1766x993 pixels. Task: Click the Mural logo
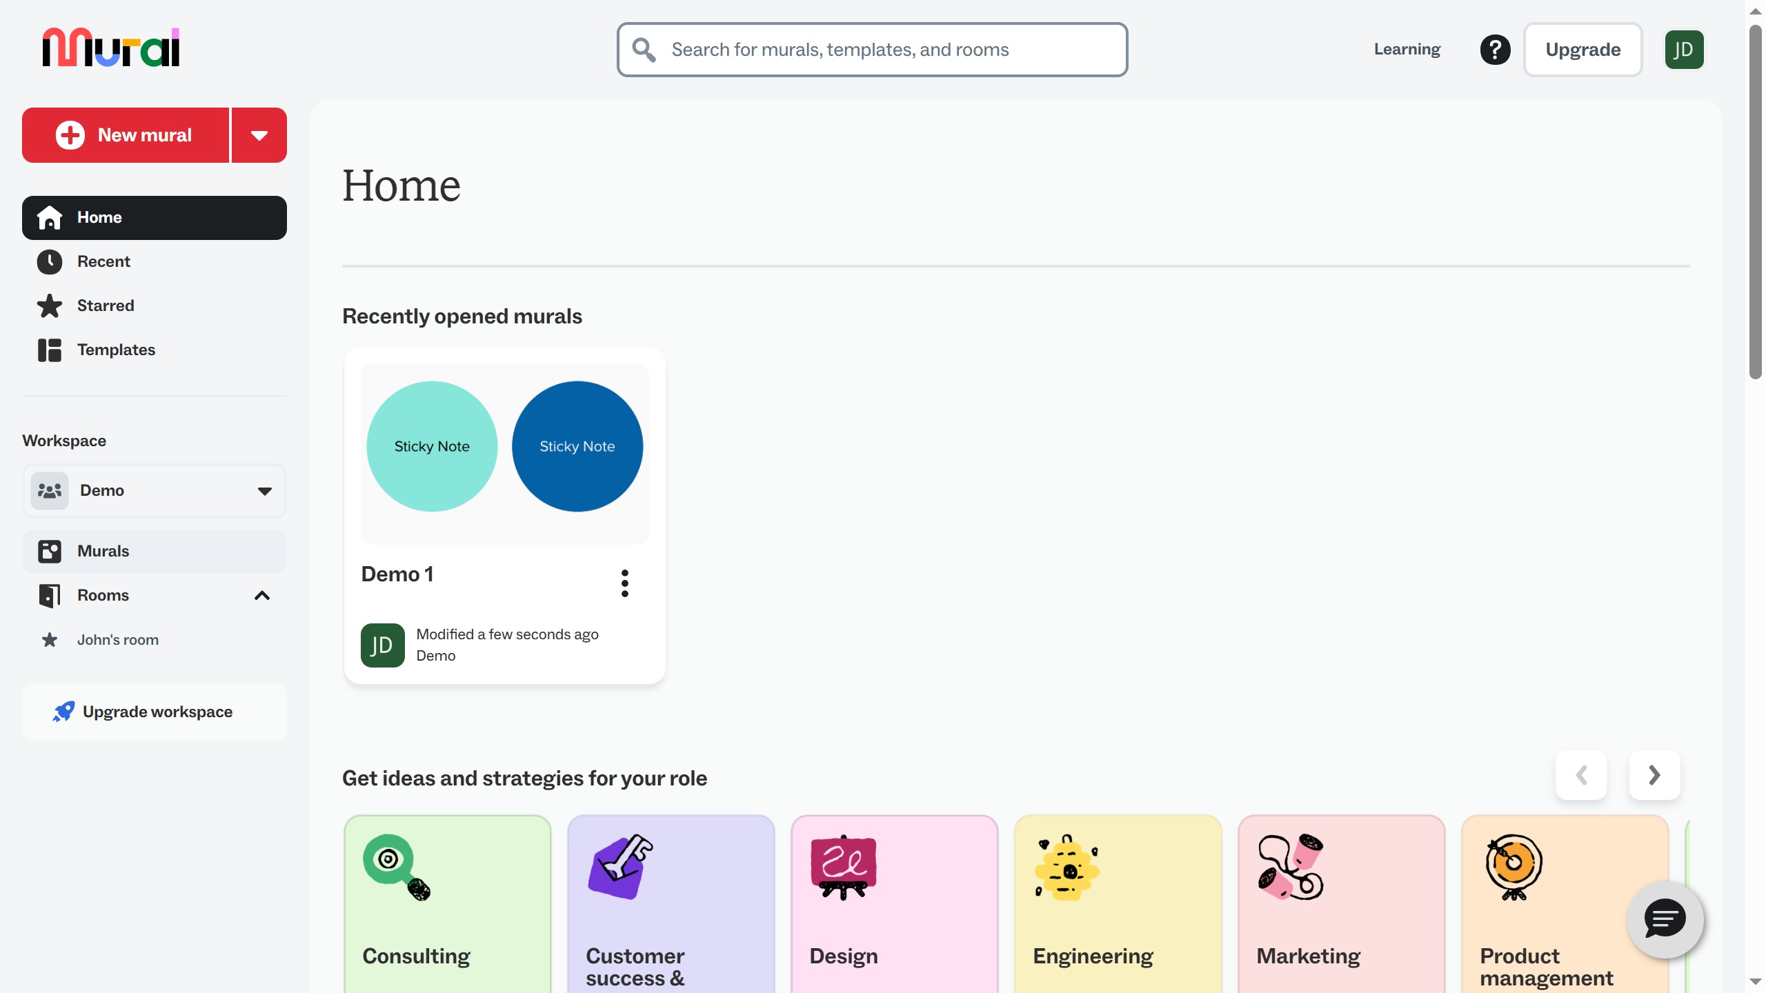(x=110, y=47)
